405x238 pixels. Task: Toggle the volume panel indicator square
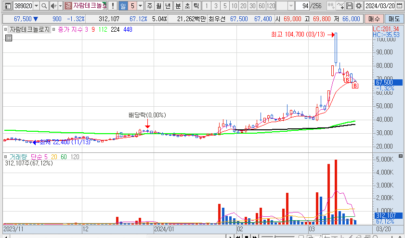click(5, 157)
